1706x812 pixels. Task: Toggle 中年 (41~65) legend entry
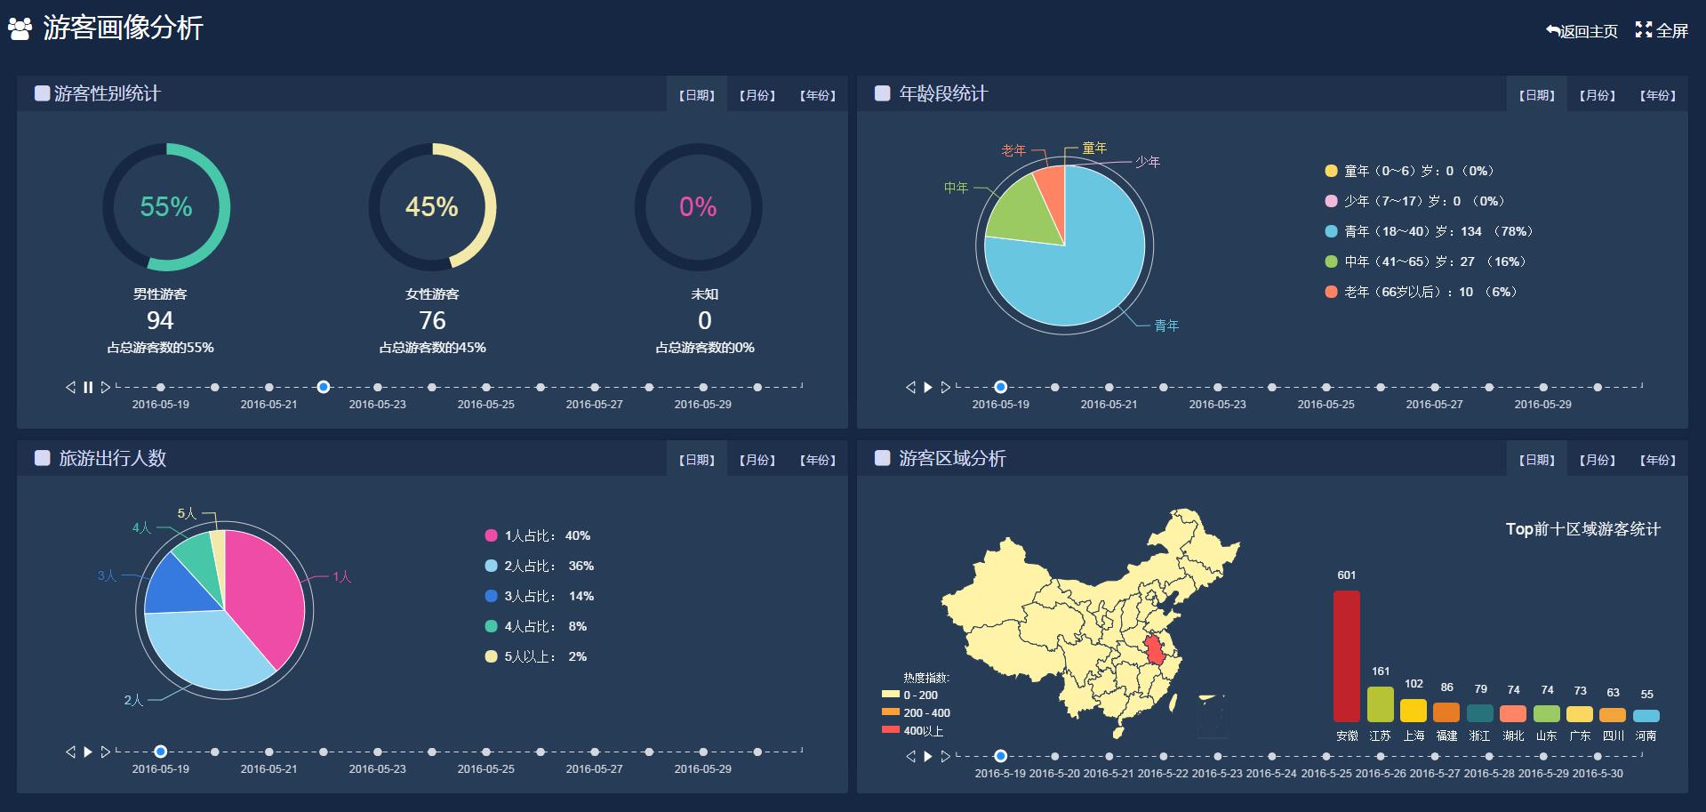pyautogui.click(x=1331, y=261)
